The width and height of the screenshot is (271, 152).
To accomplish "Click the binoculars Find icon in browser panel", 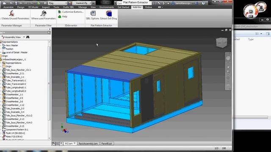I will tap(28, 37).
